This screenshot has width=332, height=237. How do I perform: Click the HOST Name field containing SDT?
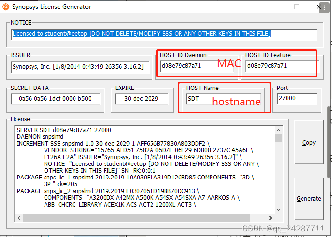point(224,99)
